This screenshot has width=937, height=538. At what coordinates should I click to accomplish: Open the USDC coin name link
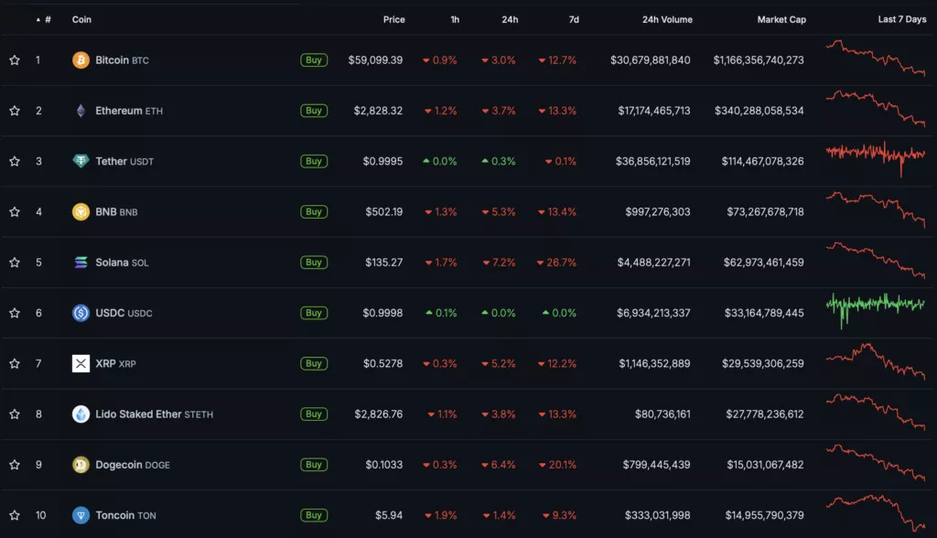pos(124,313)
